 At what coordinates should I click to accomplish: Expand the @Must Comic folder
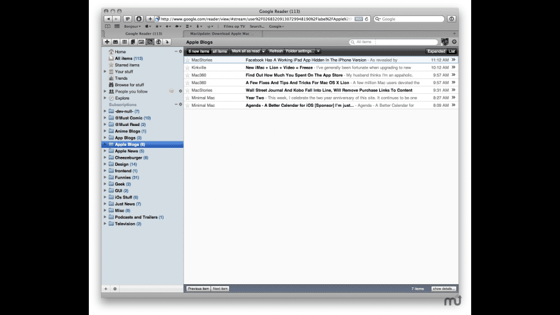[x=105, y=118]
